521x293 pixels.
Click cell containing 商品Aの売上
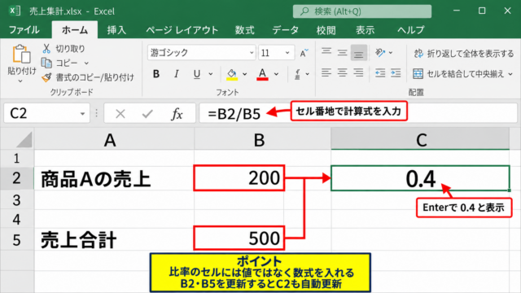114,178
